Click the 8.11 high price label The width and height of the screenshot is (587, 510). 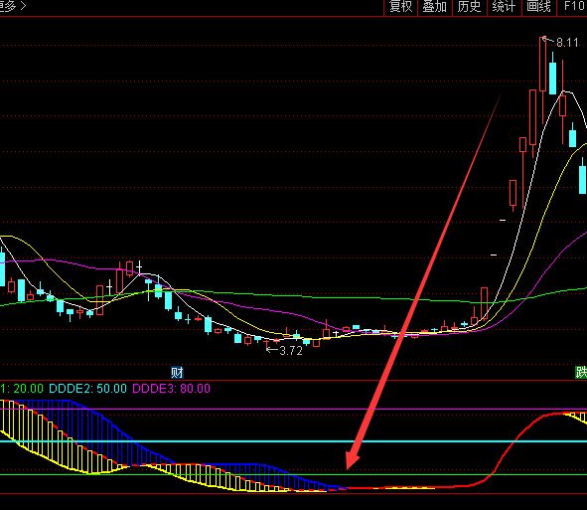point(567,43)
